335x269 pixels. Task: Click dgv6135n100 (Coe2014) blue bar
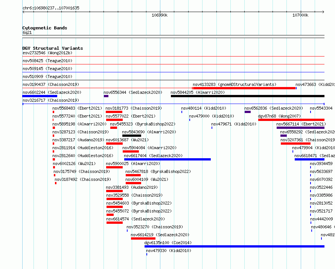pos(234,246)
